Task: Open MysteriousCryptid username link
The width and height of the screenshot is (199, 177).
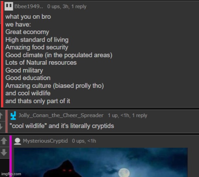Action: pos(45,141)
